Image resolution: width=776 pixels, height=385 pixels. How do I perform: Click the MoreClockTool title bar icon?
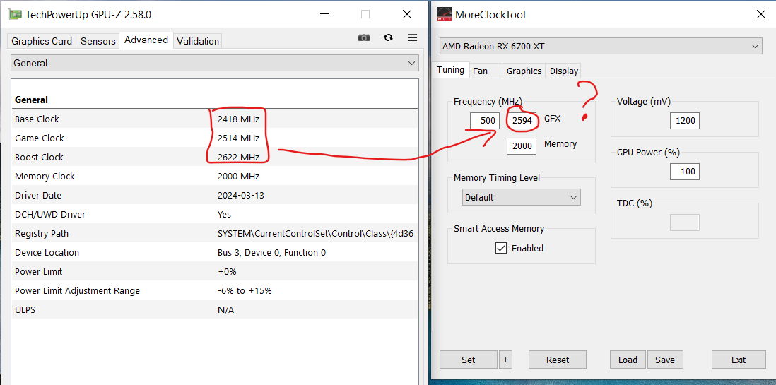coord(445,14)
